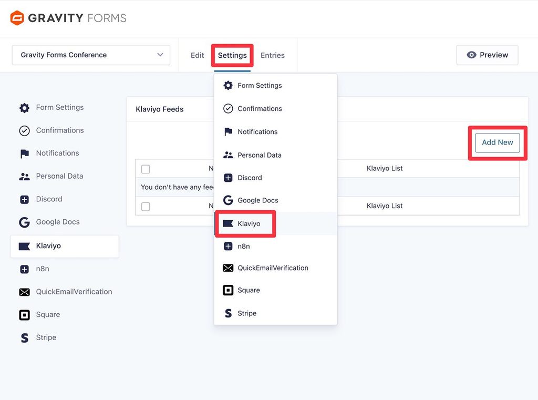Viewport: 538px width, 400px height.
Task: Open Square in the left sidebar
Action: [x=65, y=315]
